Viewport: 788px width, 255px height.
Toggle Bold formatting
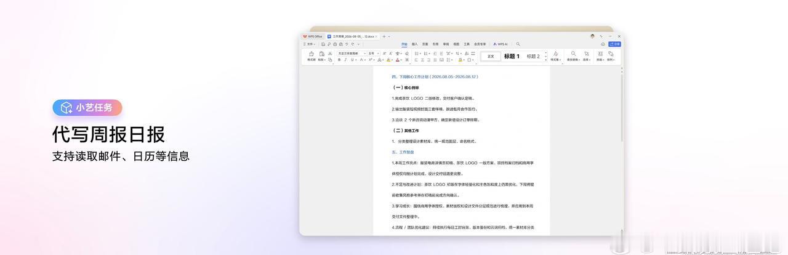(x=339, y=60)
